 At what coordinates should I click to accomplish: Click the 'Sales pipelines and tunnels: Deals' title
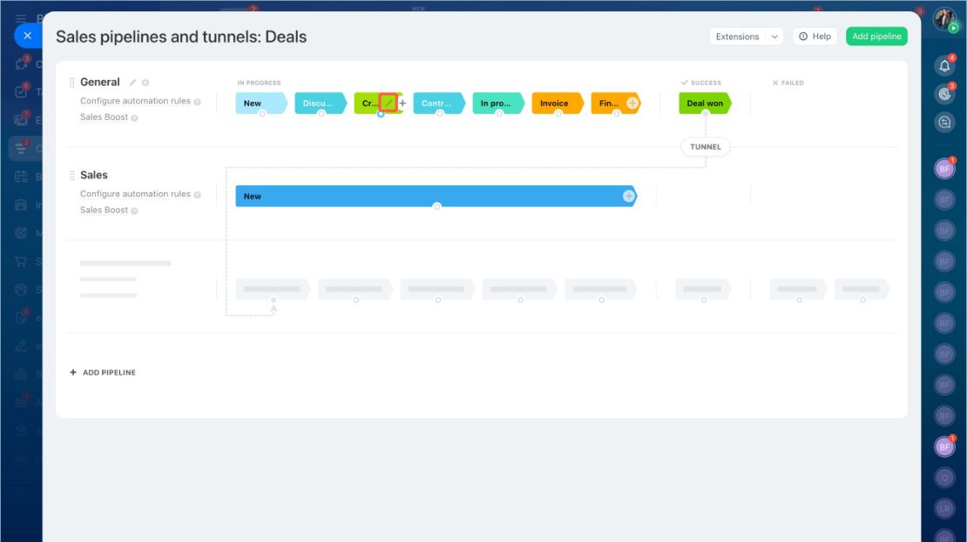click(x=181, y=37)
